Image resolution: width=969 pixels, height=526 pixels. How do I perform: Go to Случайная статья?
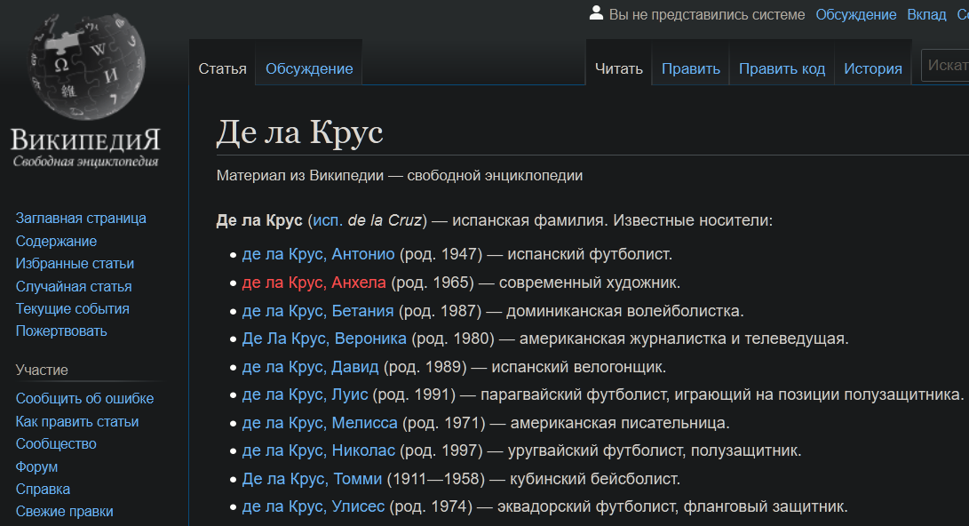(74, 286)
